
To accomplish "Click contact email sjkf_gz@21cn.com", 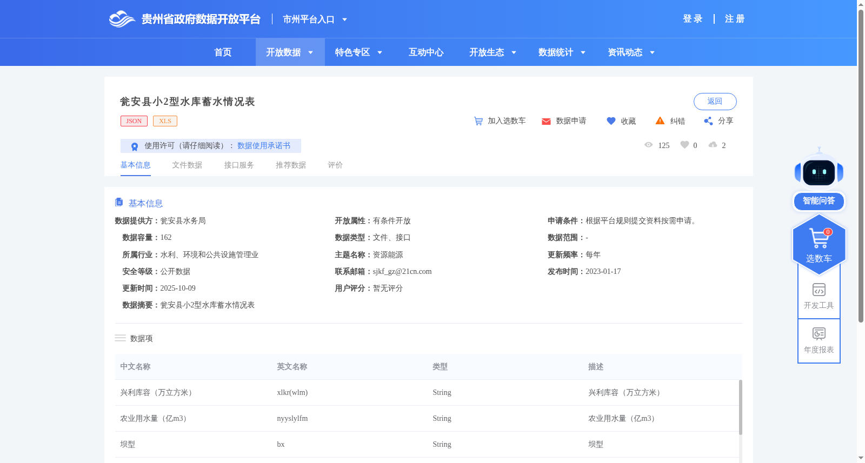I will pyautogui.click(x=402, y=272).
